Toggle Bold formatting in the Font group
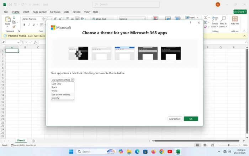 pos(25,25)
